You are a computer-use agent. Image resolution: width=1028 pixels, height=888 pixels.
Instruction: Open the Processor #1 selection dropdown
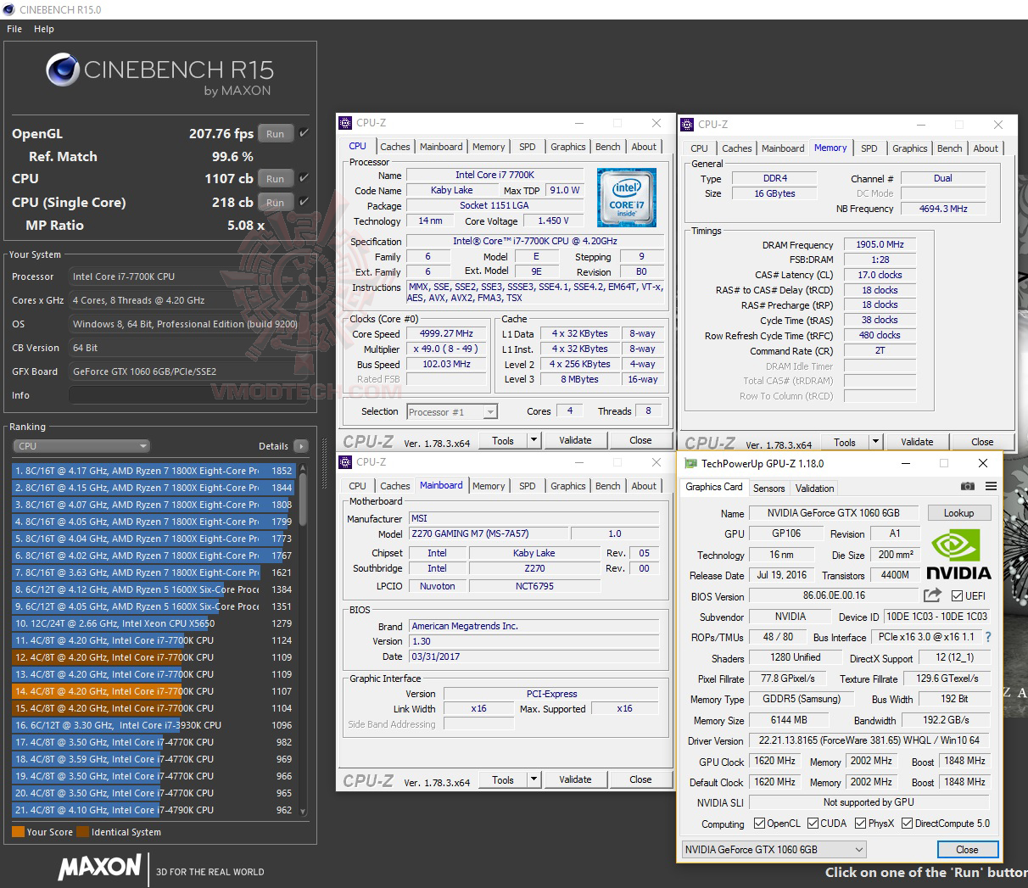(x=451, y=412)
